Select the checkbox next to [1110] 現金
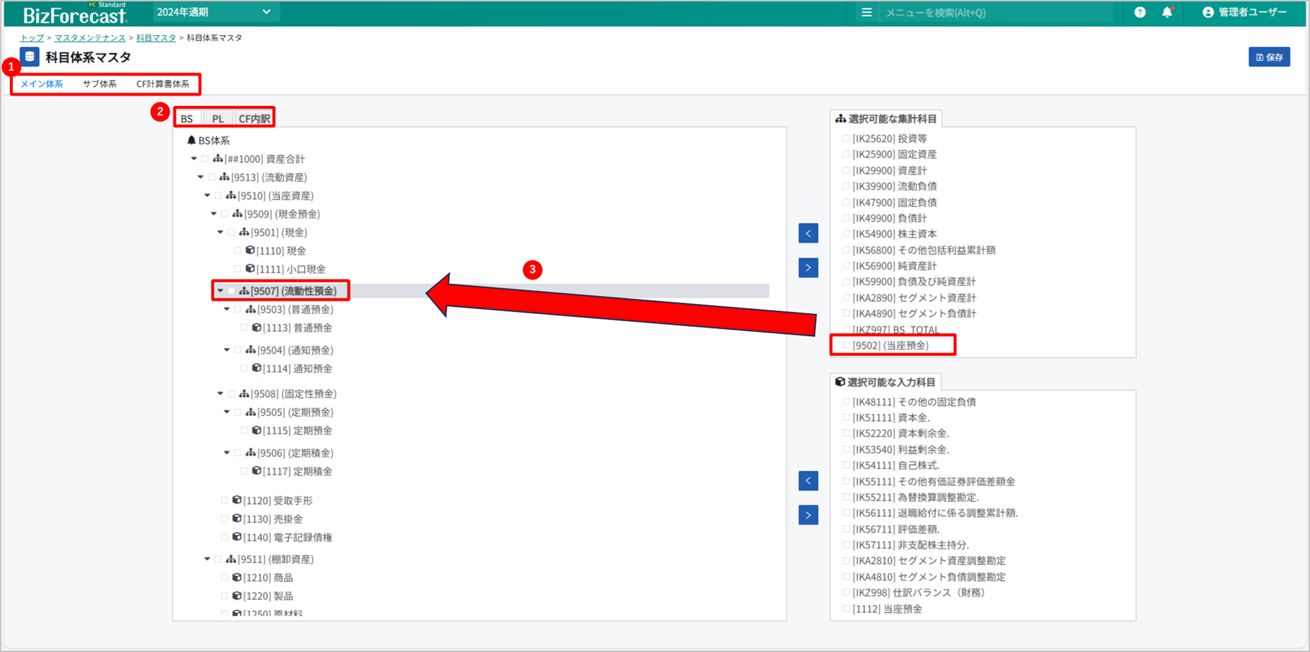The image size is (1310, 652). point(237,250)
